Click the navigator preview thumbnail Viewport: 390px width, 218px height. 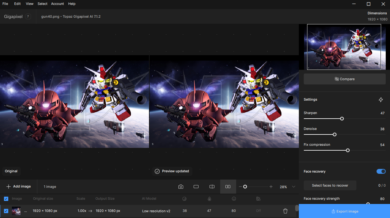click(344, 47)
